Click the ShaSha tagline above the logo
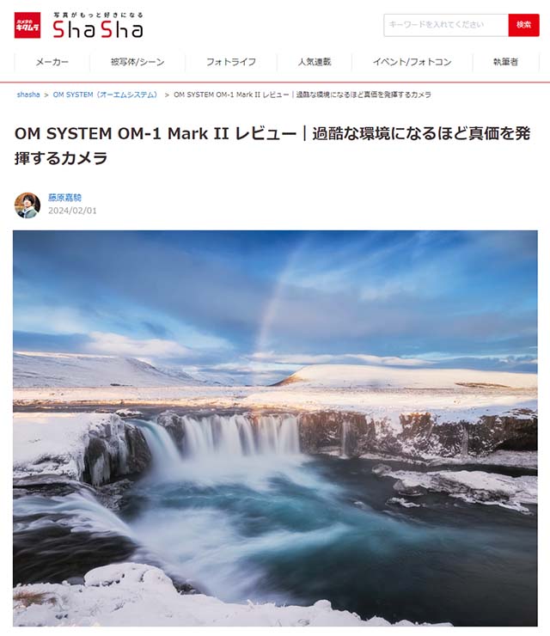 (x=98, y=15)
